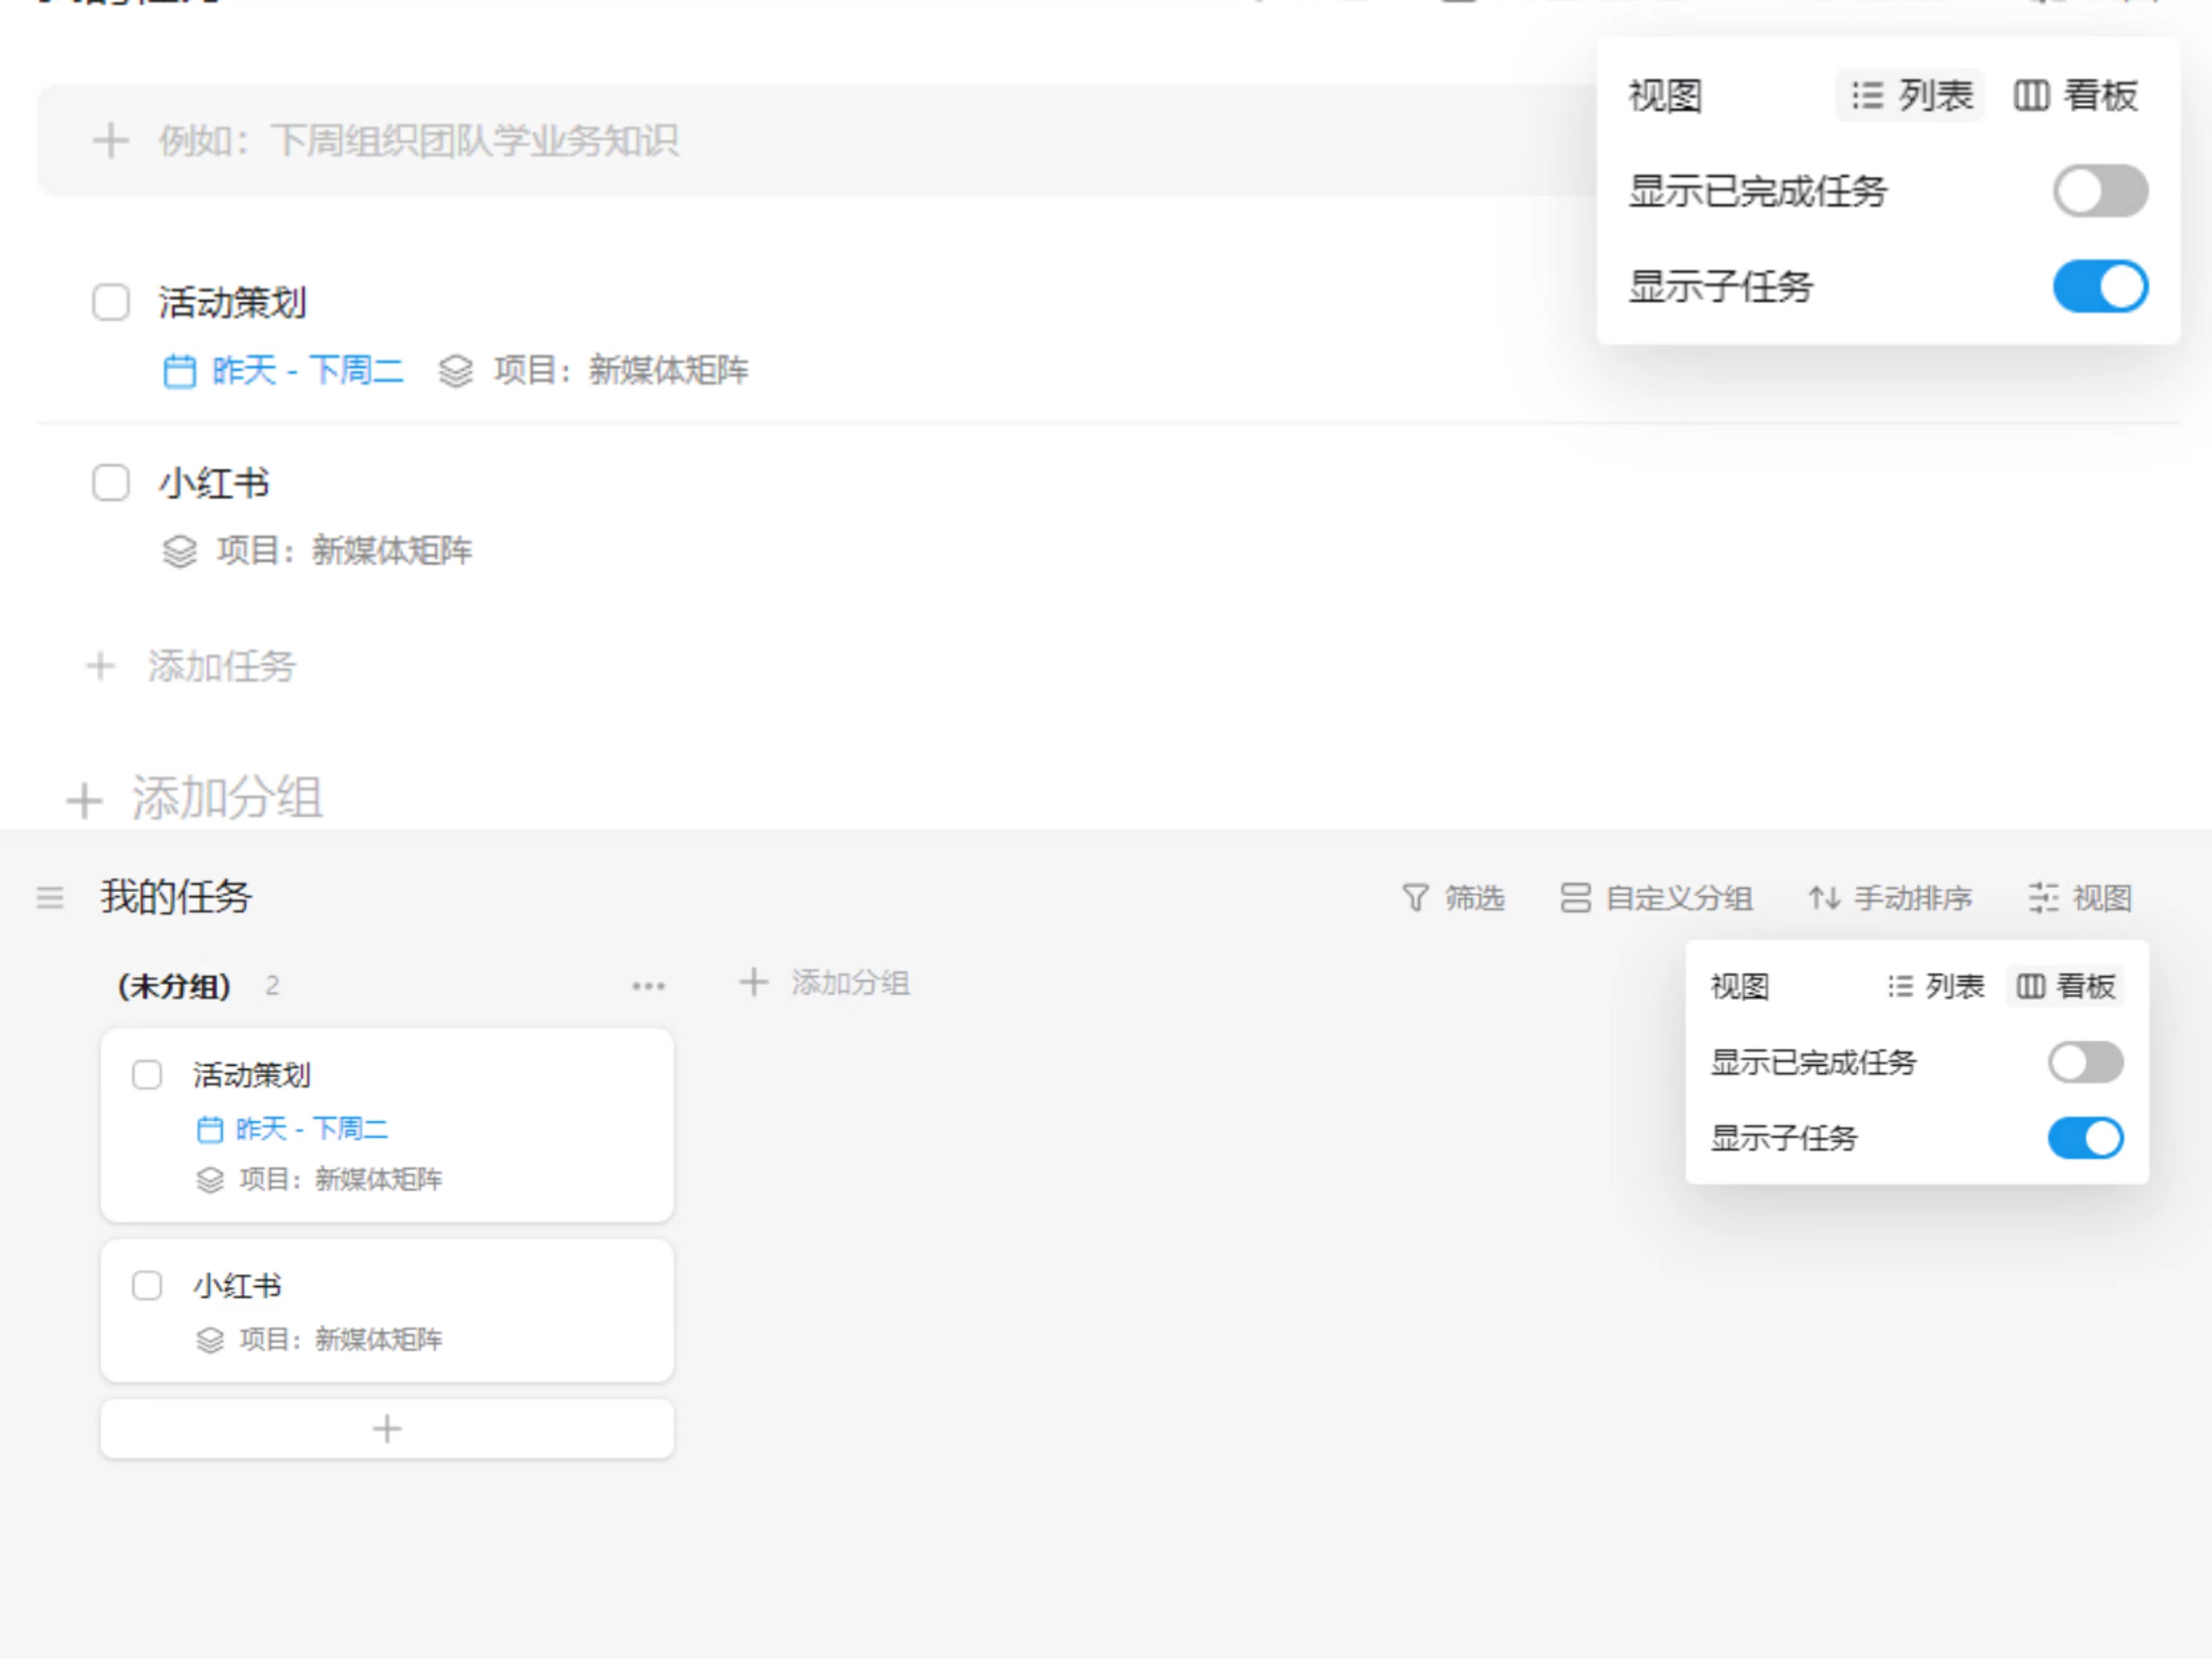
Task: Disable 显示子任务 toggle in lower popup
Action: 2085,1138
